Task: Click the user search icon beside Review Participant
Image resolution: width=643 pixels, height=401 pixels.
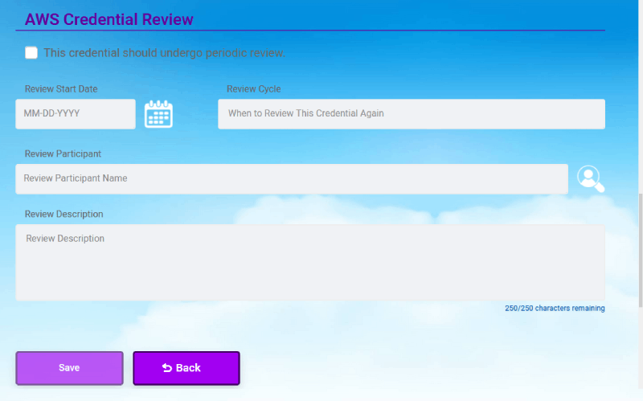Action: [591, 178]
